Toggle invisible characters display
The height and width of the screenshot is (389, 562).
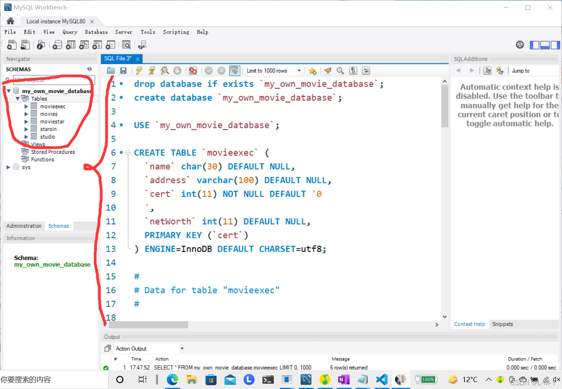pos(353,71)
